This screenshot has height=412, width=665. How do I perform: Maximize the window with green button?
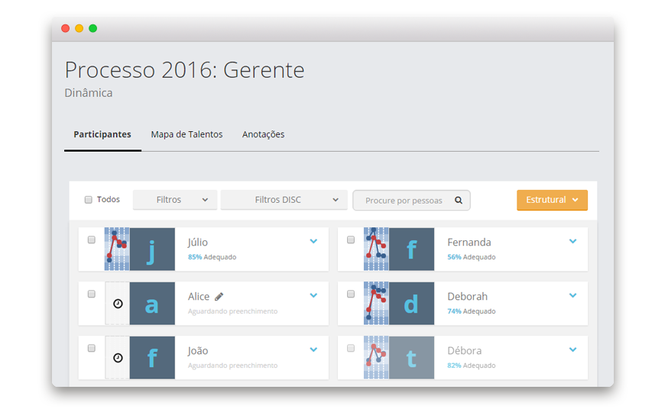[93, 28]
